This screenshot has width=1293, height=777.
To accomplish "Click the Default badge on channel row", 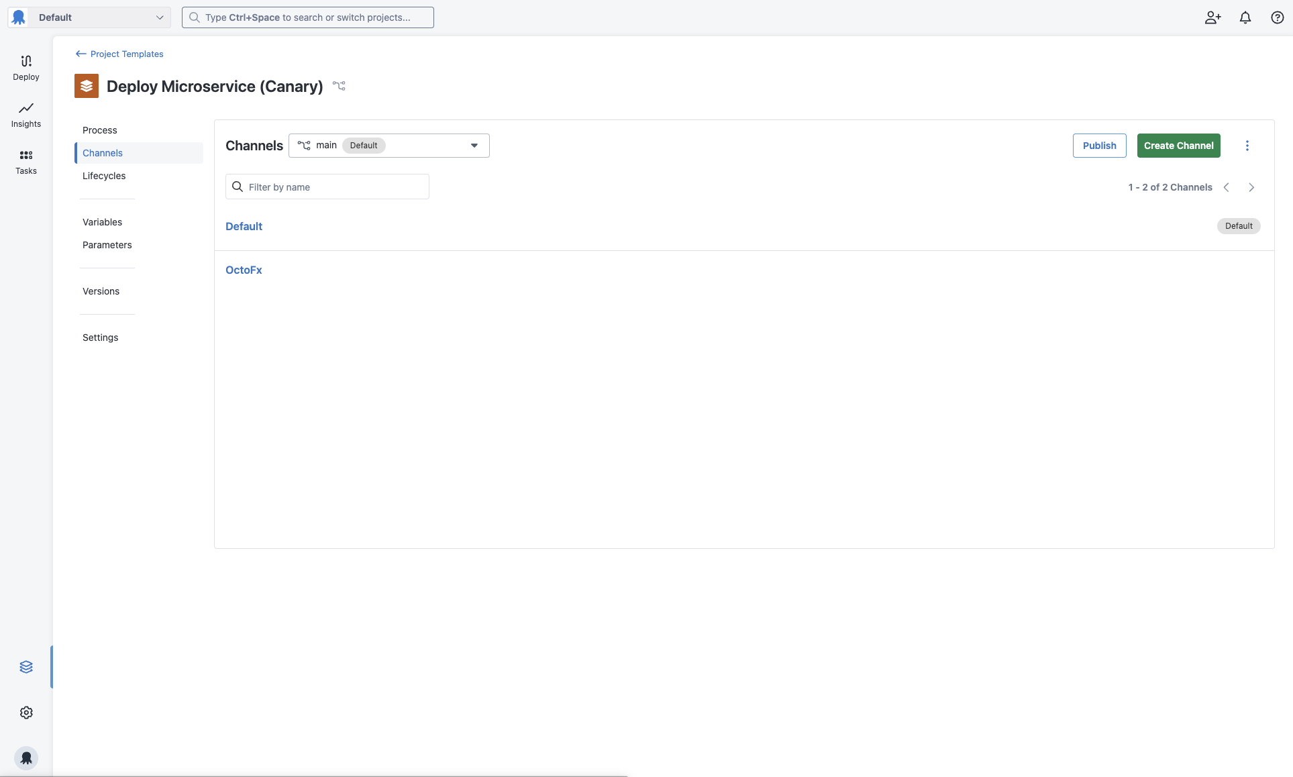I will click(1239, 226).
